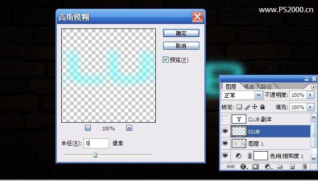
Task: Select the 色相/饱和度 1 layer name
Action: pos(287,156)
